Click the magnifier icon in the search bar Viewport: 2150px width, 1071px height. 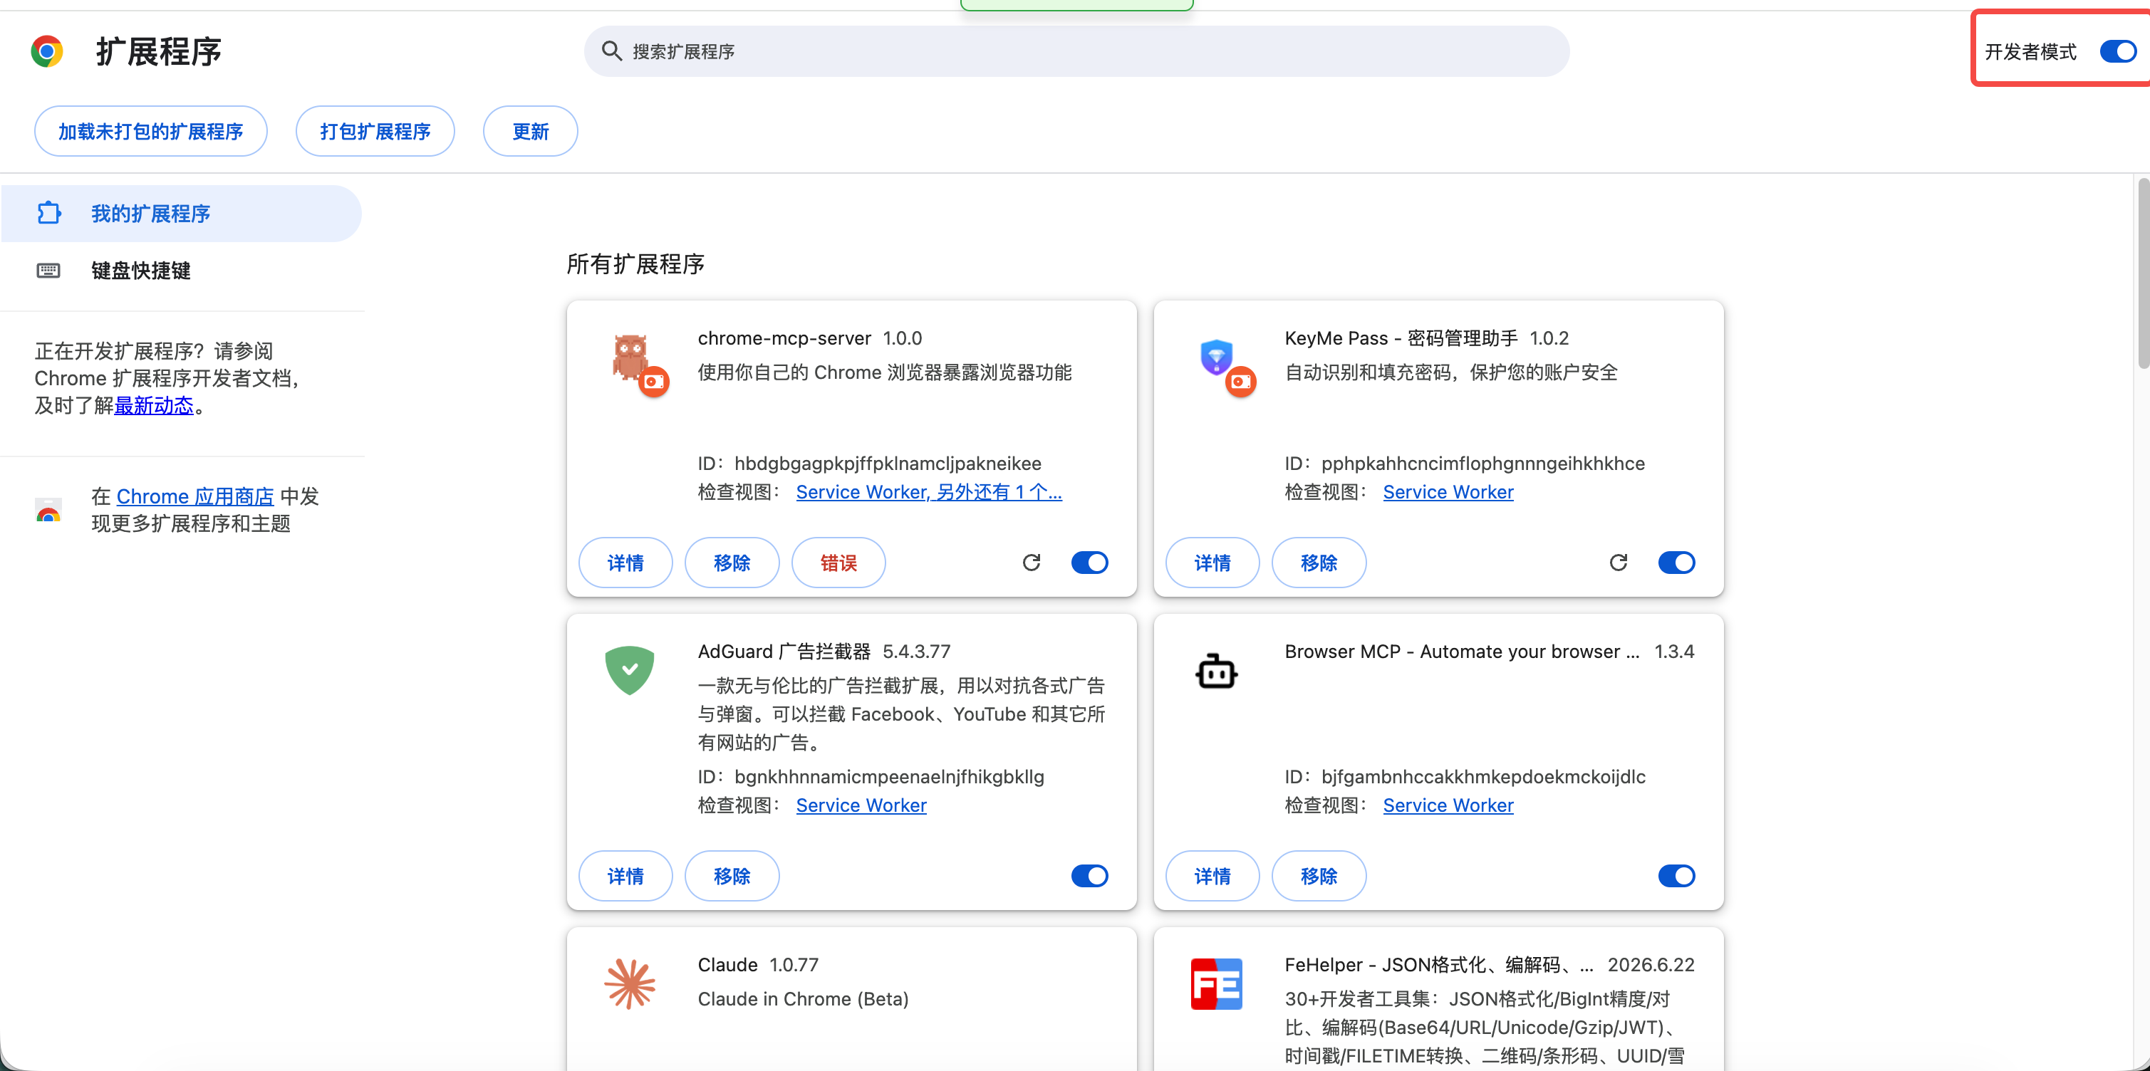tap(612, 51)
